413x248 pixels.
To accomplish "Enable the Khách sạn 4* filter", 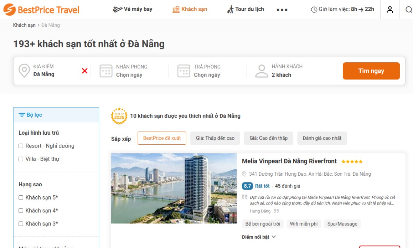I will [x=21, y=211].
